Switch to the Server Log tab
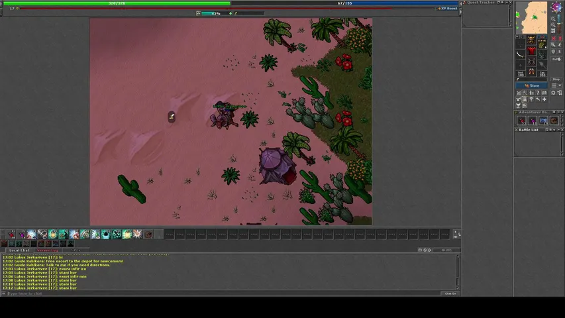The height and width of the screenshot is (318, 565). pos(48,250)
